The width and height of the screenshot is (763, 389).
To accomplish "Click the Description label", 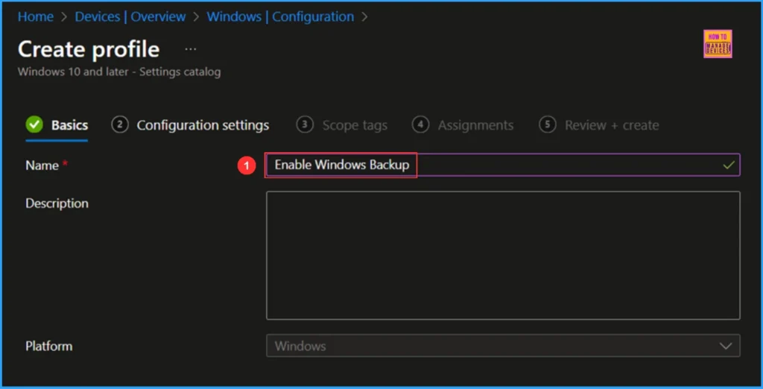I will (x=57, y=203).
